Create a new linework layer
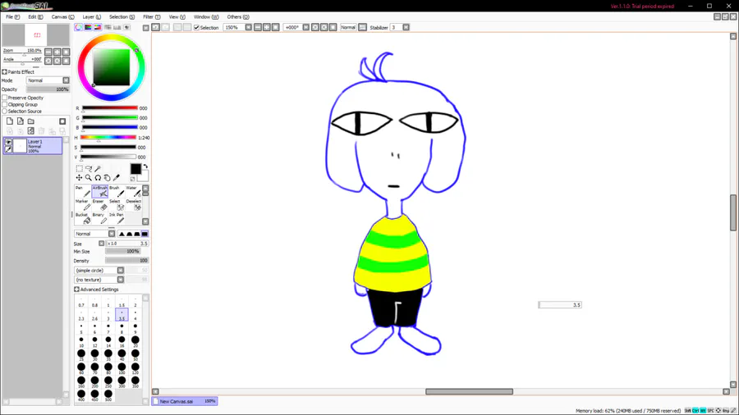This screenshot has height=415, width=739. (21, 121)
